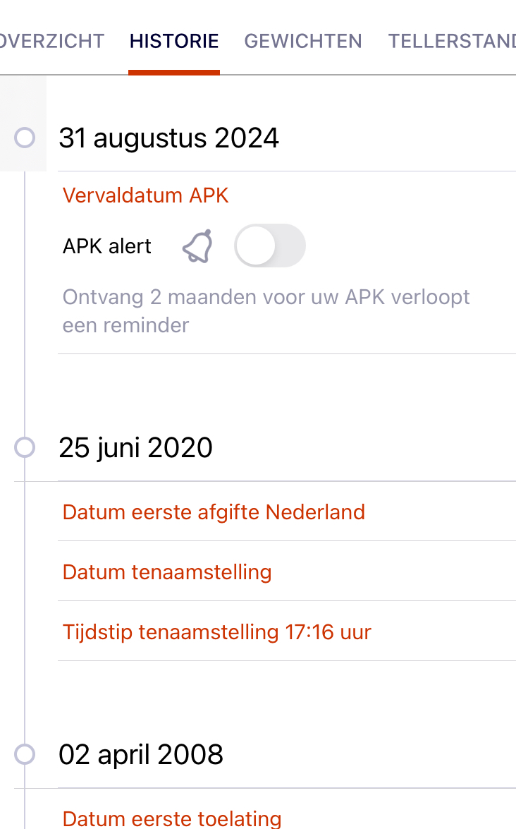Click the APK alert bell icon
This screenshot has height=829, width=516.
pos(197,246)
